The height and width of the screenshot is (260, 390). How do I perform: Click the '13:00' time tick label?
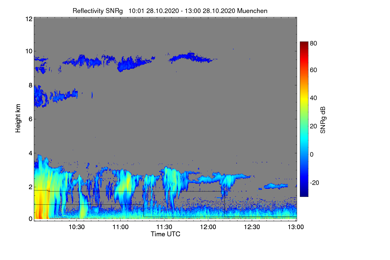pos(296,227)
